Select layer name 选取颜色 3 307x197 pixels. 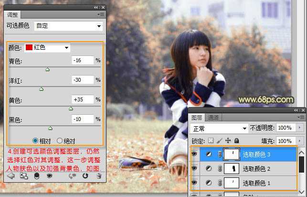(256, 154)
